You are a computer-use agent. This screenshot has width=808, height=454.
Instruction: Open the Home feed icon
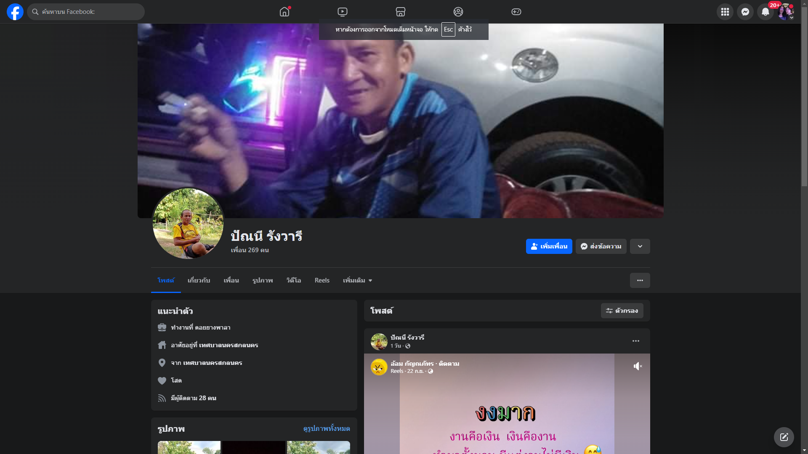(x=284, y=12)
